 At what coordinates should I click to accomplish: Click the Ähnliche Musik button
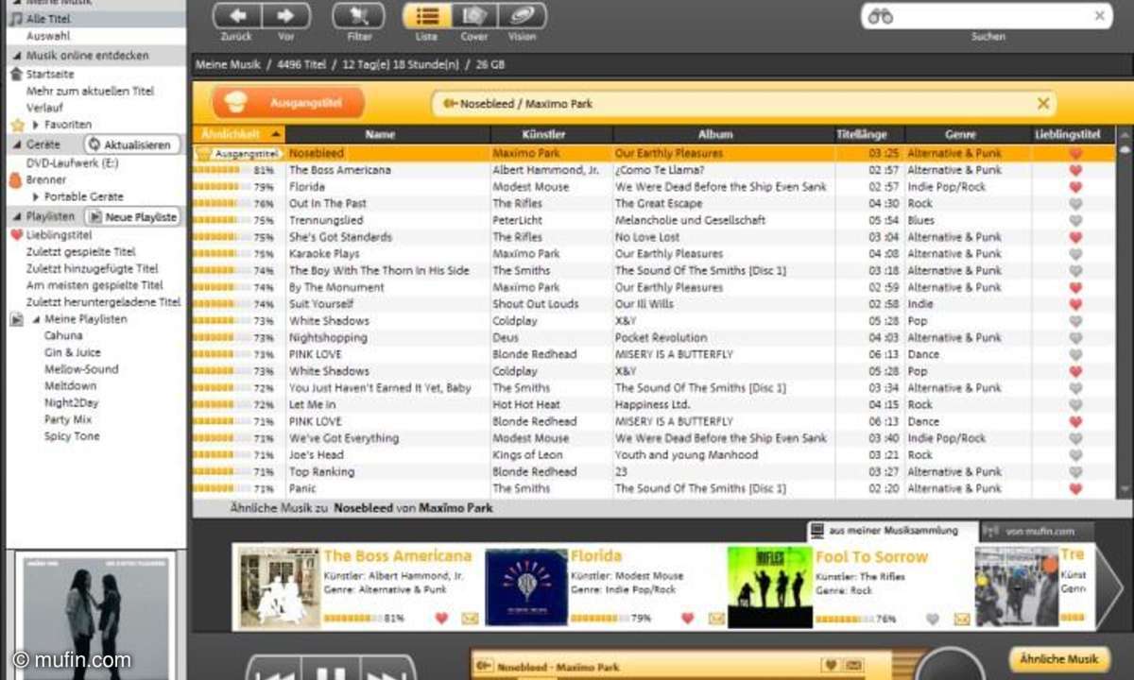[x=1059, y=659]
